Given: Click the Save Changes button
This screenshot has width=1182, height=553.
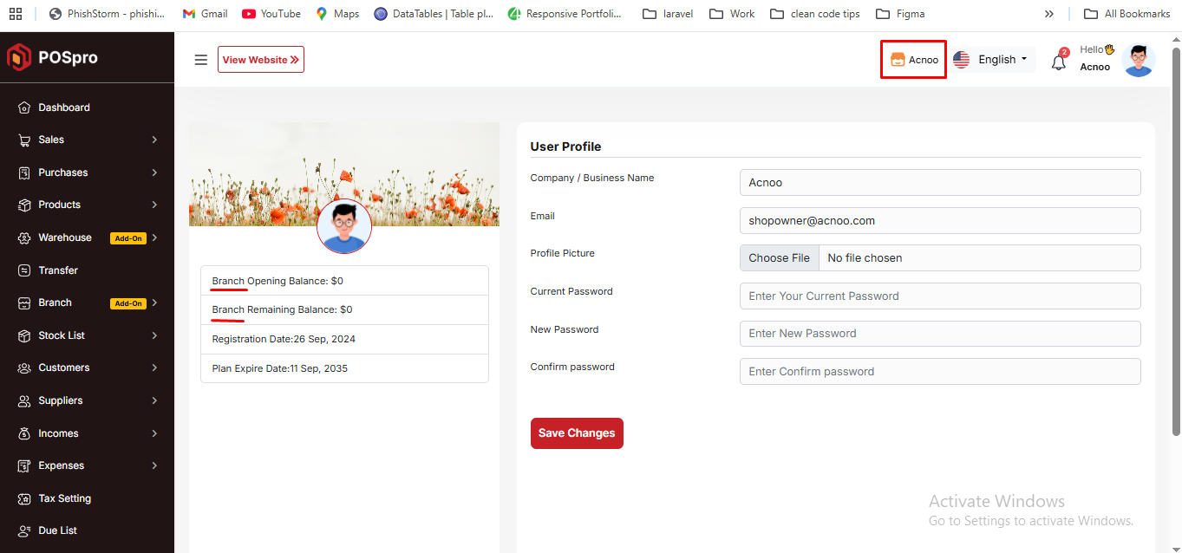Looking at the screenshot, I should pos(577,433).
